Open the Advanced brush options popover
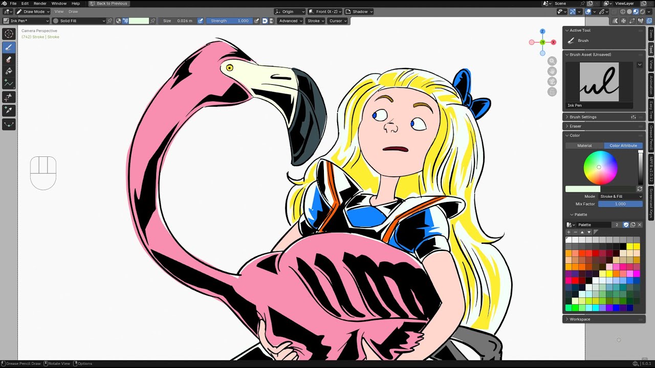This screenshot has width=655, height=368. (290, 21)
